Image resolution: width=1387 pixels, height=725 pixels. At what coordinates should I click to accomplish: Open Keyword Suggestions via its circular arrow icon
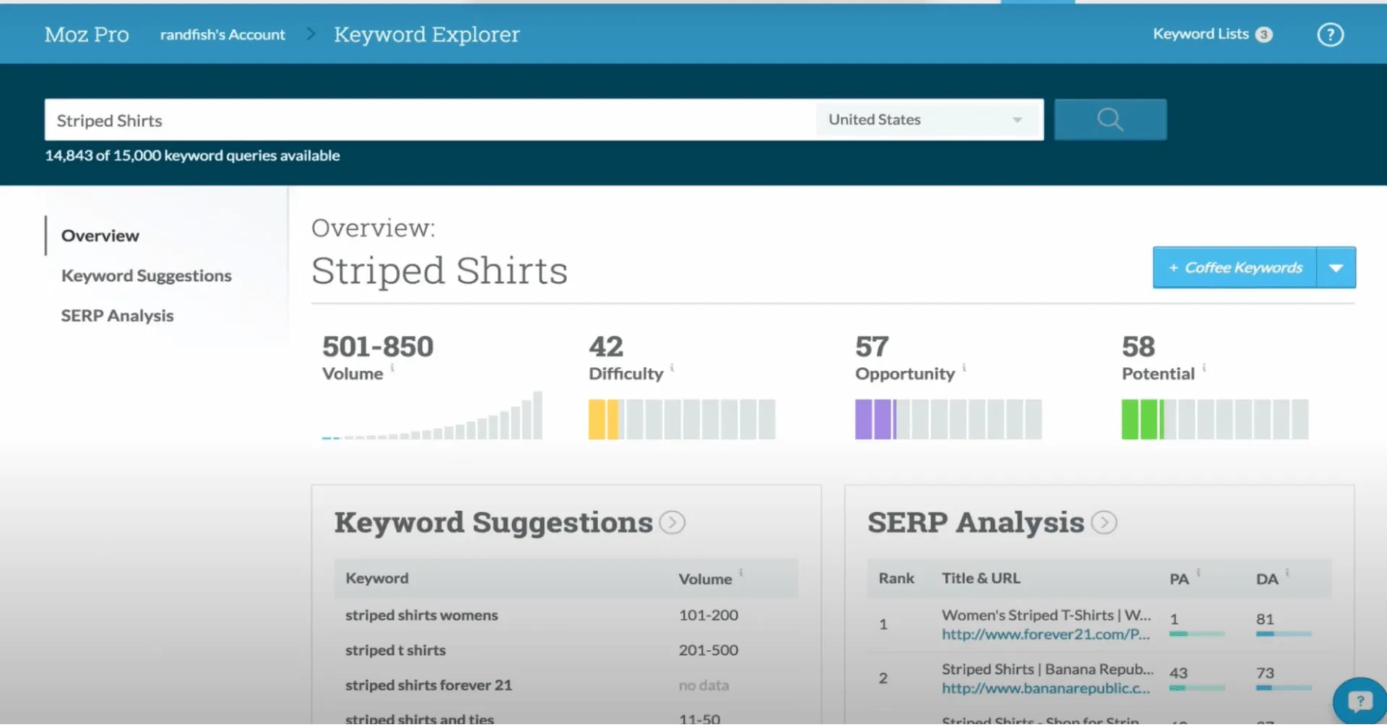click(x=673, y=522)
